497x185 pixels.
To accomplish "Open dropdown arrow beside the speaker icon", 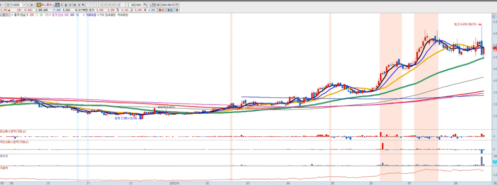I will (35, 5).
